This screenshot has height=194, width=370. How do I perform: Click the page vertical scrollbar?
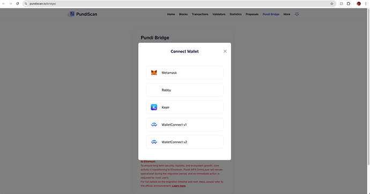[x=368, y=88]
